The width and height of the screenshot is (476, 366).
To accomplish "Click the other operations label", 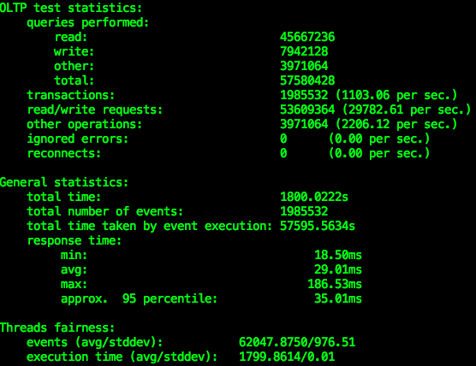I will pyautogui.click(x=85, y=124).
